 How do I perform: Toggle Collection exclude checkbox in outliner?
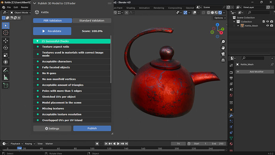[x=263, y=22]
